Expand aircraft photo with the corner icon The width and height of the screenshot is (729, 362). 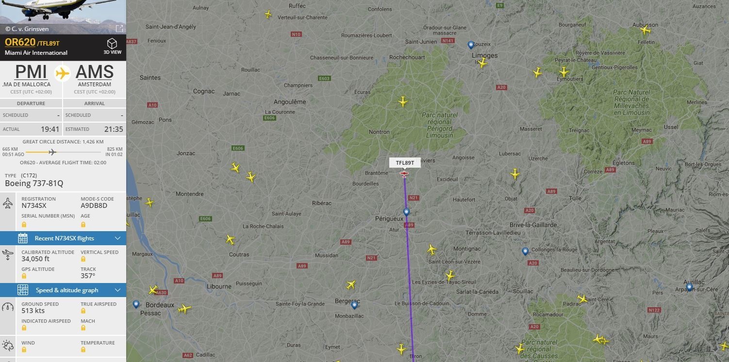pyautogui.click(x=119, y=28)
